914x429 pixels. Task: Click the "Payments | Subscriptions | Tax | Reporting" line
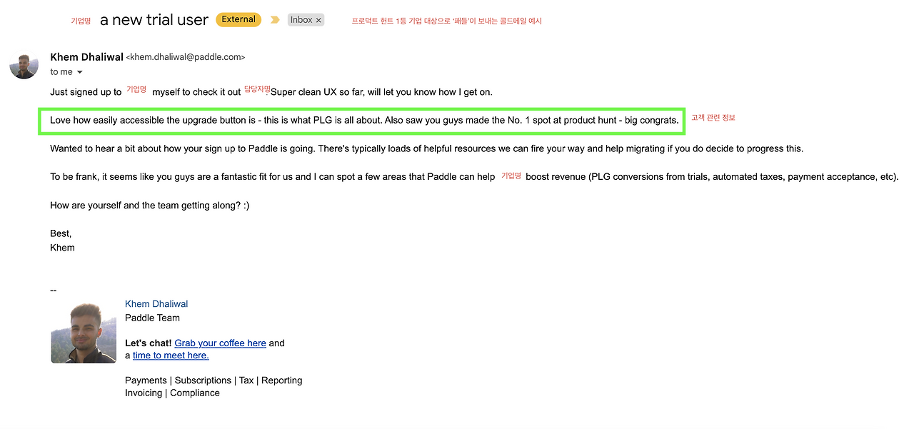click(x=214, y=380)
